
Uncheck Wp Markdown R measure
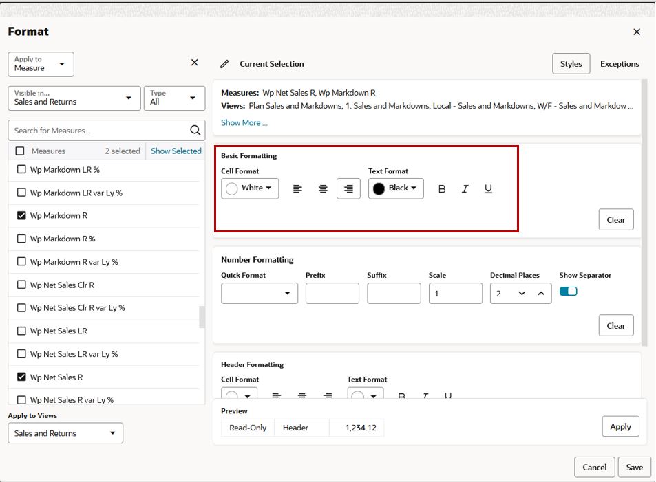[x=21, y=215]
